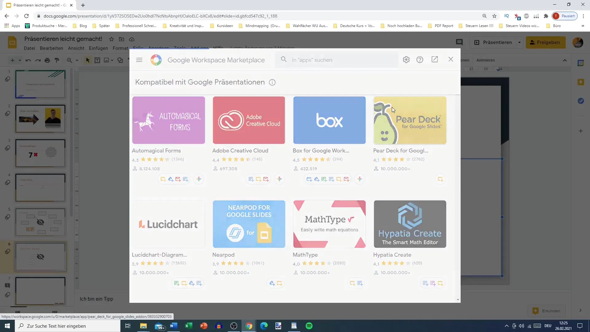Click the 'Automagical Forms' title text
Screen dimensions: 590x332
156,151
